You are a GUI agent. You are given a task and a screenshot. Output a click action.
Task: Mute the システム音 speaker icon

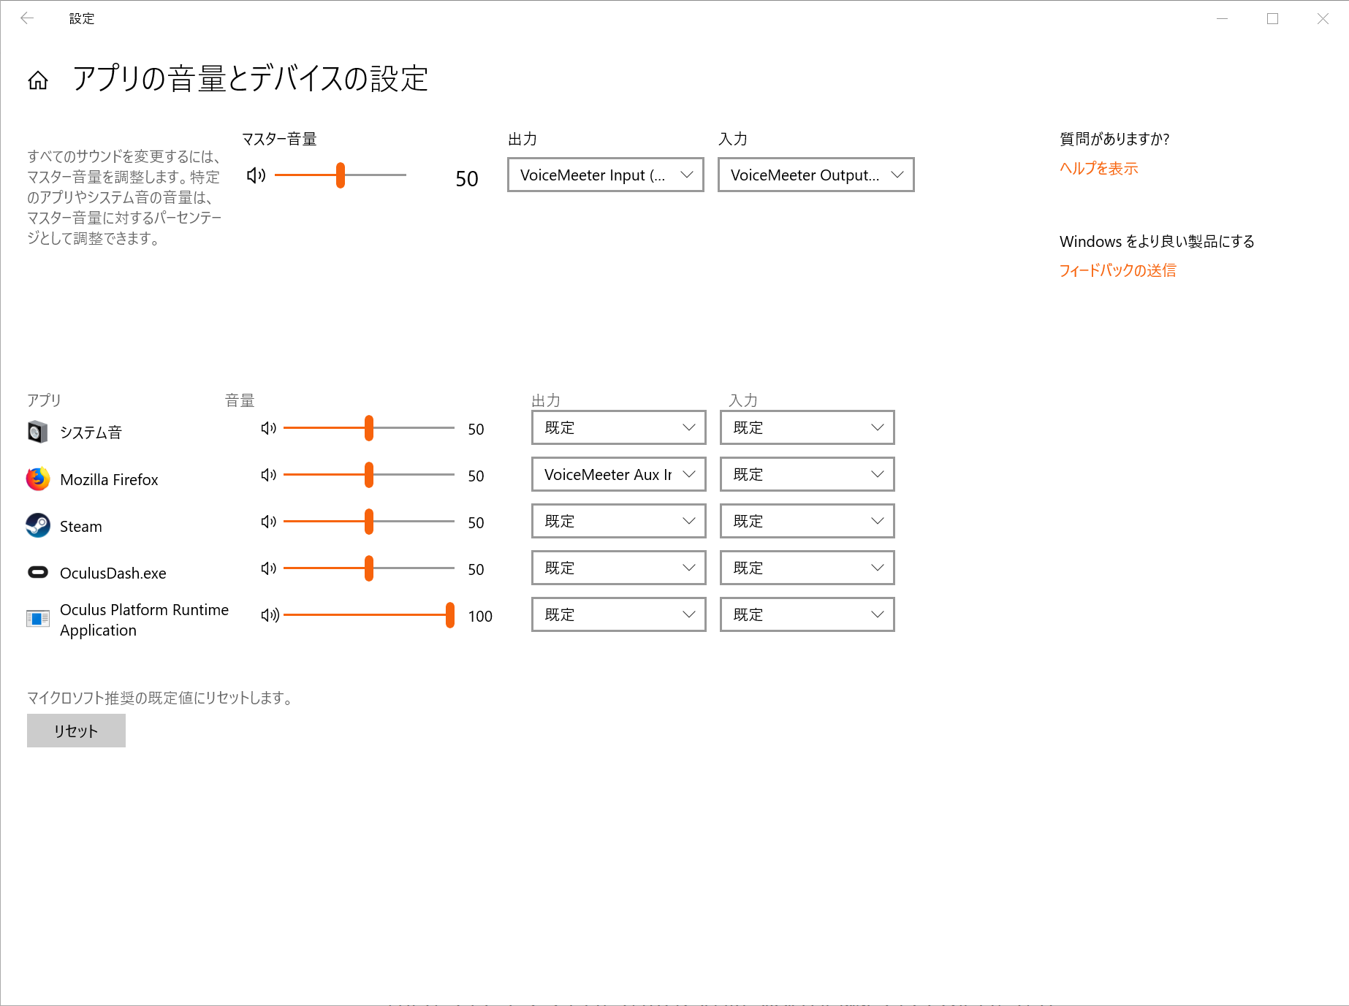(268, 428)
